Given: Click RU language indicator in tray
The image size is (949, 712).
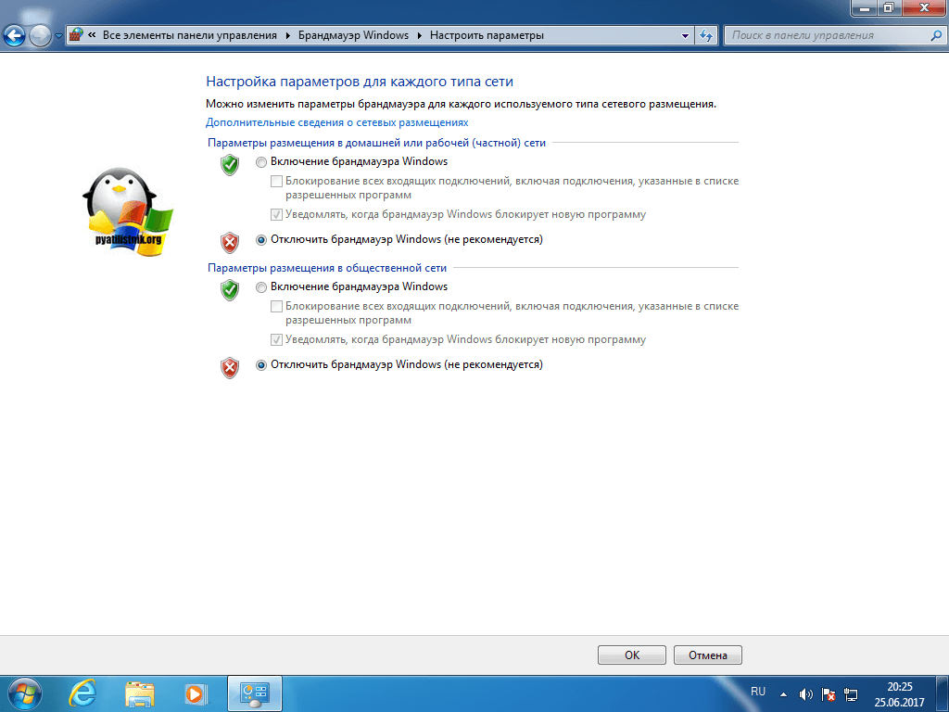Looking at the screenshot, I should (x=758, y=692).
